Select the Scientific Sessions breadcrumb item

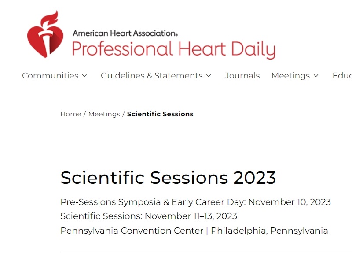point(160,114)
